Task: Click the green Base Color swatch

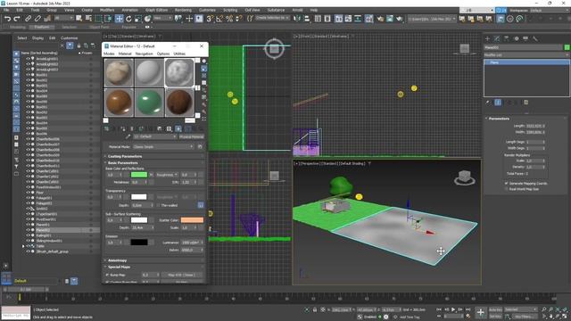Action: (139, 175)
